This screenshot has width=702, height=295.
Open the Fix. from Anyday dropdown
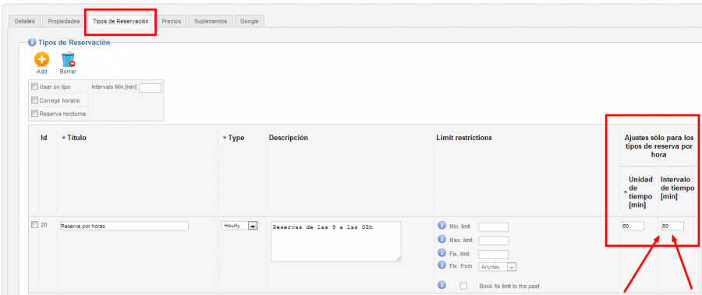click(x=498, y=267)
